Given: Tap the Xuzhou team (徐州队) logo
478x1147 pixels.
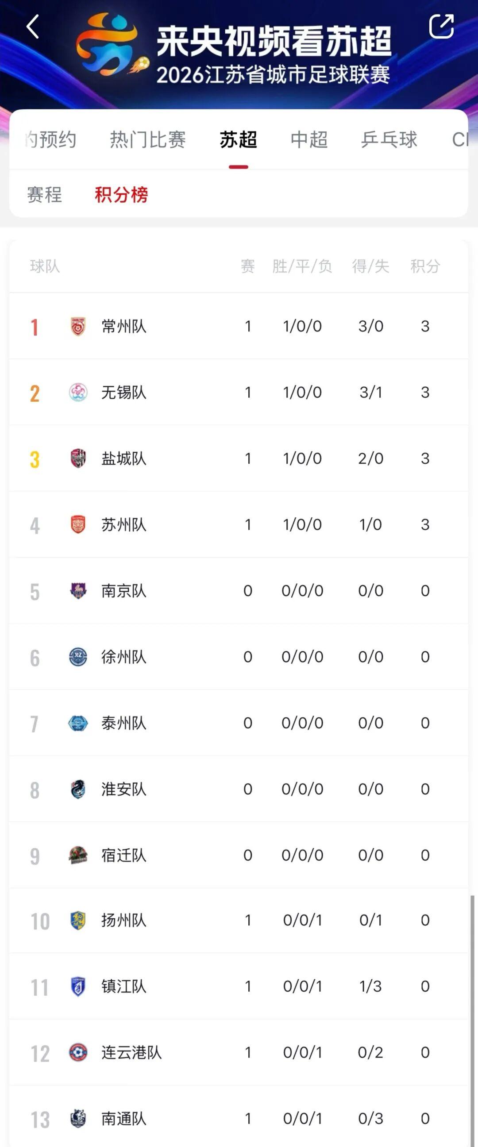Looking at the screenshot, I should [x=78, y=657].
